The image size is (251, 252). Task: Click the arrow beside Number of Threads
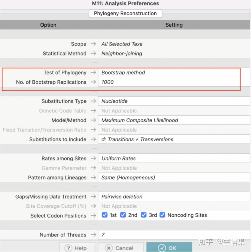pyautogui.click(x=93, y=234)
